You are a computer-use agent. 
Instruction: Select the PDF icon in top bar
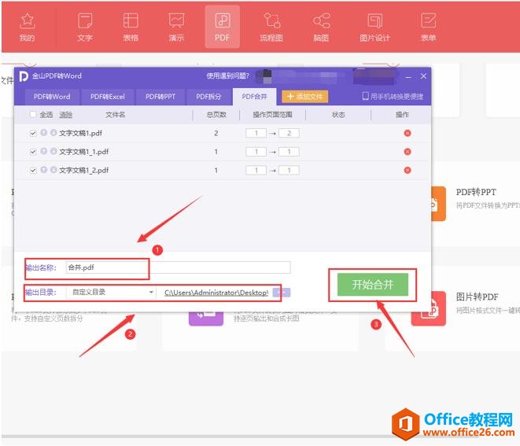pos(222,28)
